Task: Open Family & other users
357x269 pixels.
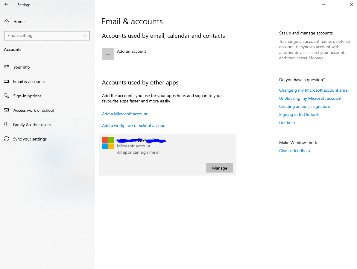Action: [47, 125]
